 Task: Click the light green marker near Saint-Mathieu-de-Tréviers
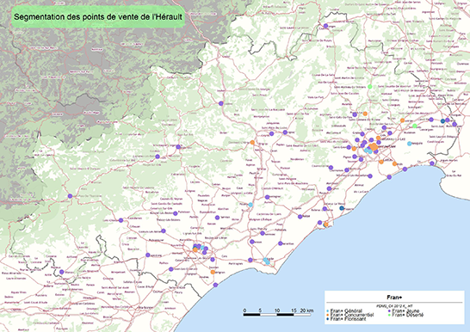click(369, 87)
